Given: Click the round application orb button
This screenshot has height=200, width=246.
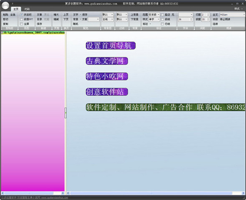Looking at the screenshot, I should 5,5.
